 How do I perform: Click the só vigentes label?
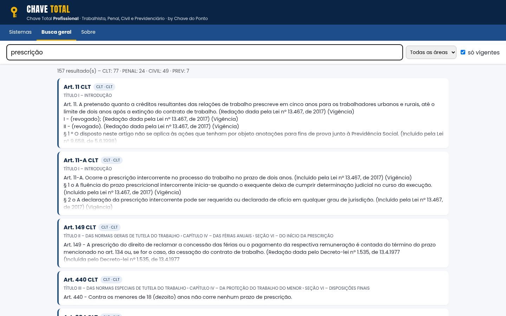(x=484, y=52)
